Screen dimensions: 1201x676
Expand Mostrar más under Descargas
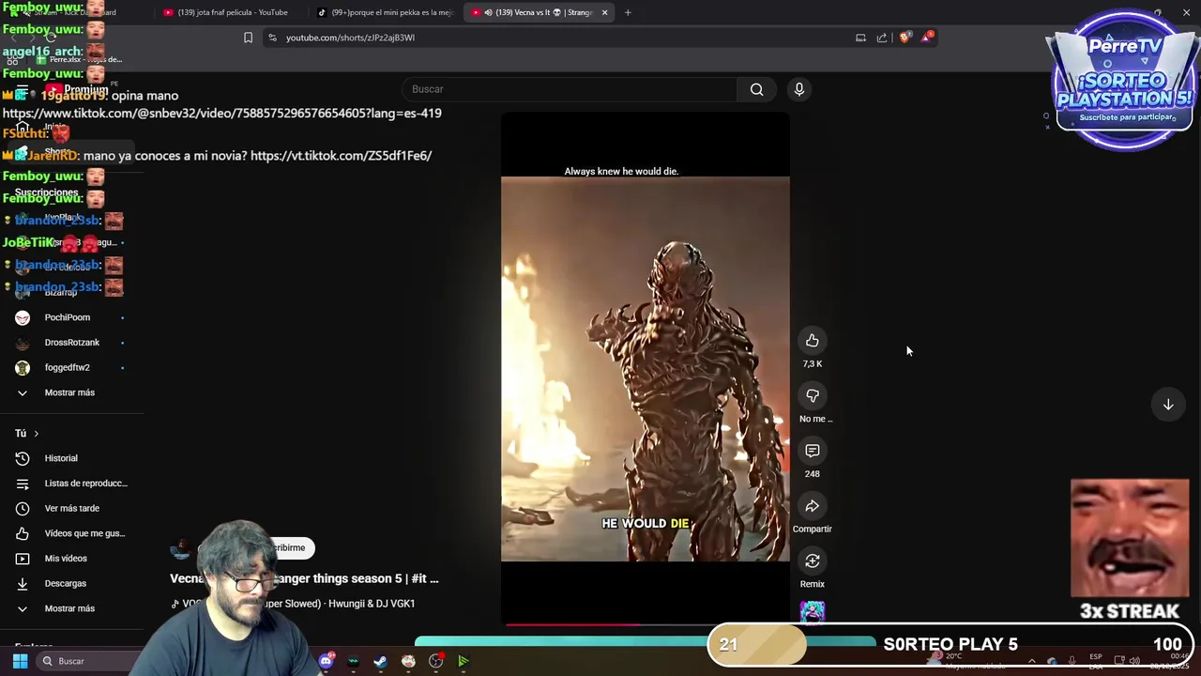pyautogui.click(x=70, y=608)
